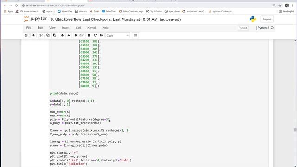This screenshot has width=297, height=167.
Task: Restart kernel and run all cells icon
Action: [x=101, y=35]
